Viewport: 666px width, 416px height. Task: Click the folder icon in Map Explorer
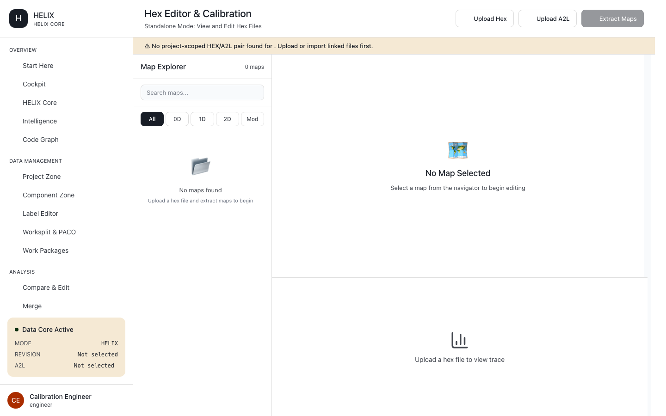(x=201, y=166)
